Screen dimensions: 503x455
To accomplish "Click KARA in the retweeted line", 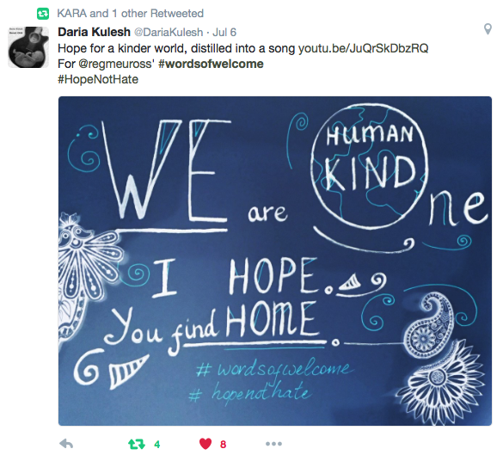I will pos(72,14).
